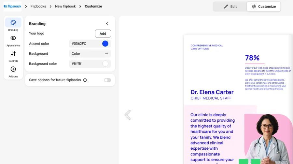The height and width of the screenshot is (164, 293).
Task: Go to previous page with left arrow
Action: click(128, 115)
